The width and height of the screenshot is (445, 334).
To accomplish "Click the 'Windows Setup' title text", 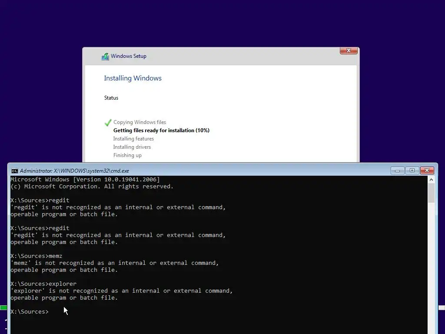I will [129, 56].
